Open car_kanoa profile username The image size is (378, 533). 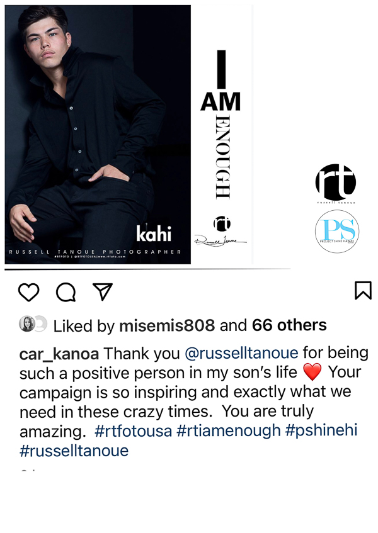pos(59,354)
